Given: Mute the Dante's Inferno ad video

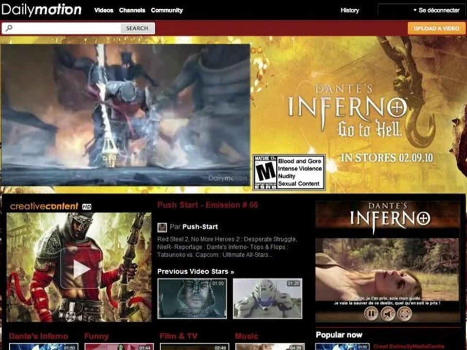Looking at the screenshot, I should [x=388, y=314].
